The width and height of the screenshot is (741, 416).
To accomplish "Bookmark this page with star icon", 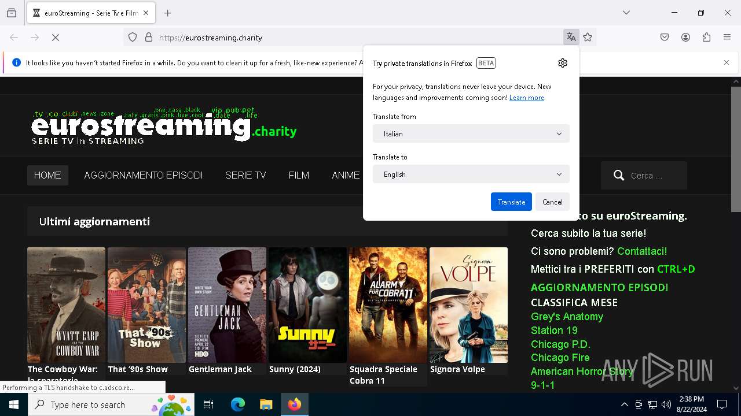I will click(x=588, y=38).
